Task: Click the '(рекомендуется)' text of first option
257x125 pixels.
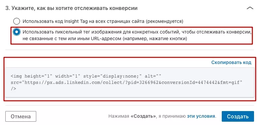Action: (x=165, y=21)
